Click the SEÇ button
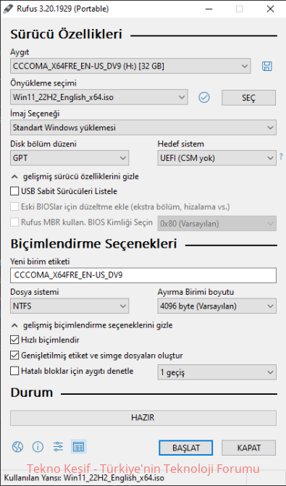This screenshot has height=486, width=286. [x=248, y=98]
